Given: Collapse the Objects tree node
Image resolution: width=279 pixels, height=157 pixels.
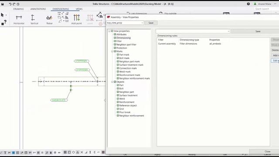Looking at the screenshot, I should (x=112, y=82).
